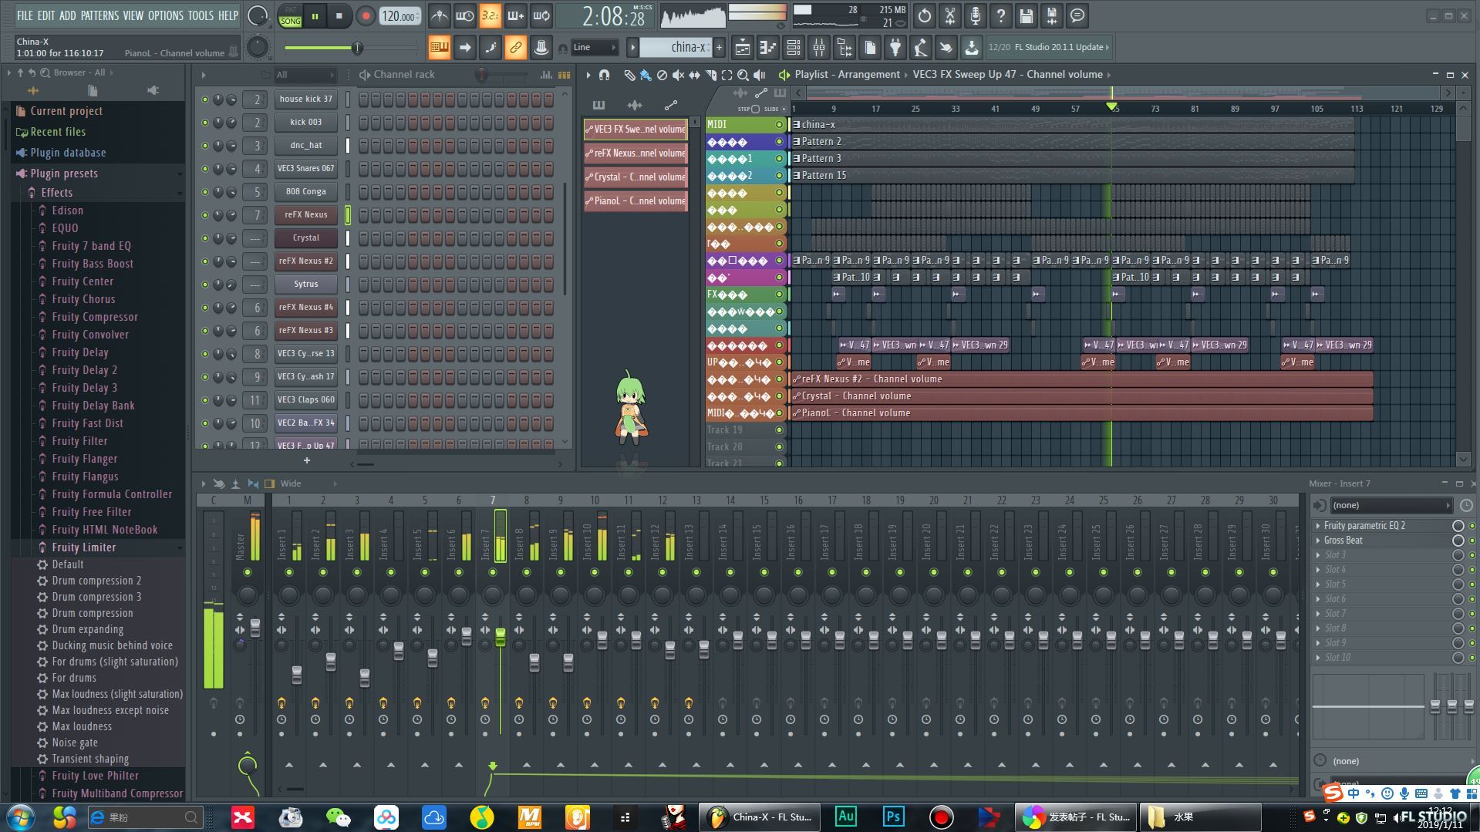Select the playlist Mute tool
This screenshot has width=1480, height=832.
pos(678,75)
